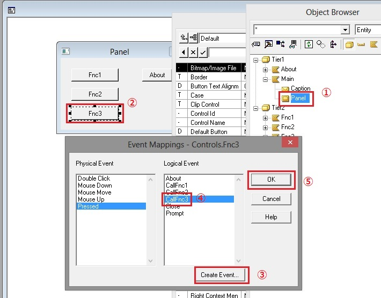The image size is (381, 298).
Task: Click the hammer build icon in Object Browser
Action: tap(268, 44)
